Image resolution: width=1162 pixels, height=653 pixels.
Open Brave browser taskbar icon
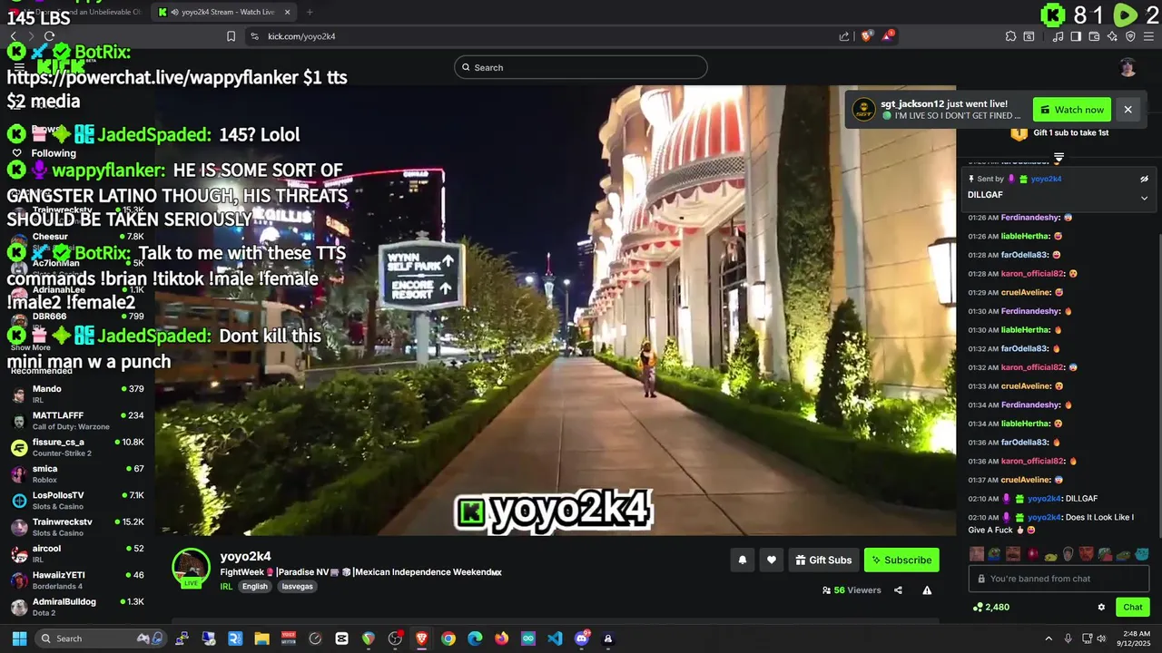pyautogui.click(x=421, y=638)
